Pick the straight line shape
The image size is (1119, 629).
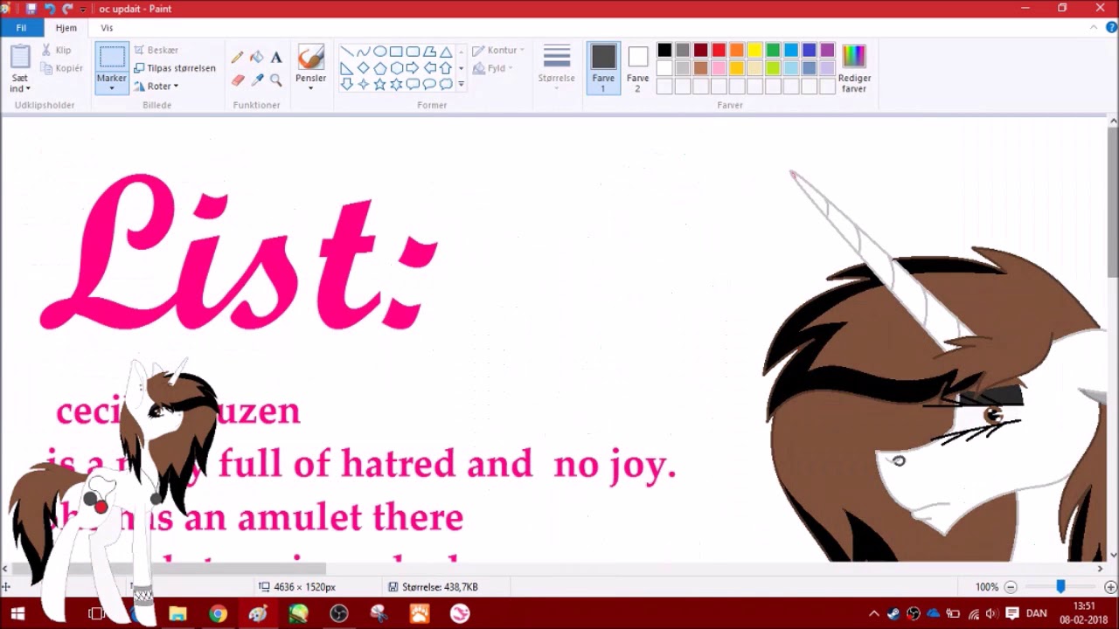click(x=346, y=52)
